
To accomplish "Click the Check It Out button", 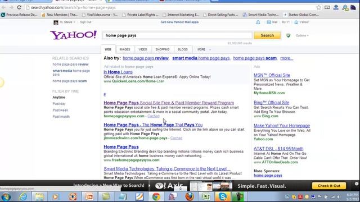I will click(x=329, y=186).
